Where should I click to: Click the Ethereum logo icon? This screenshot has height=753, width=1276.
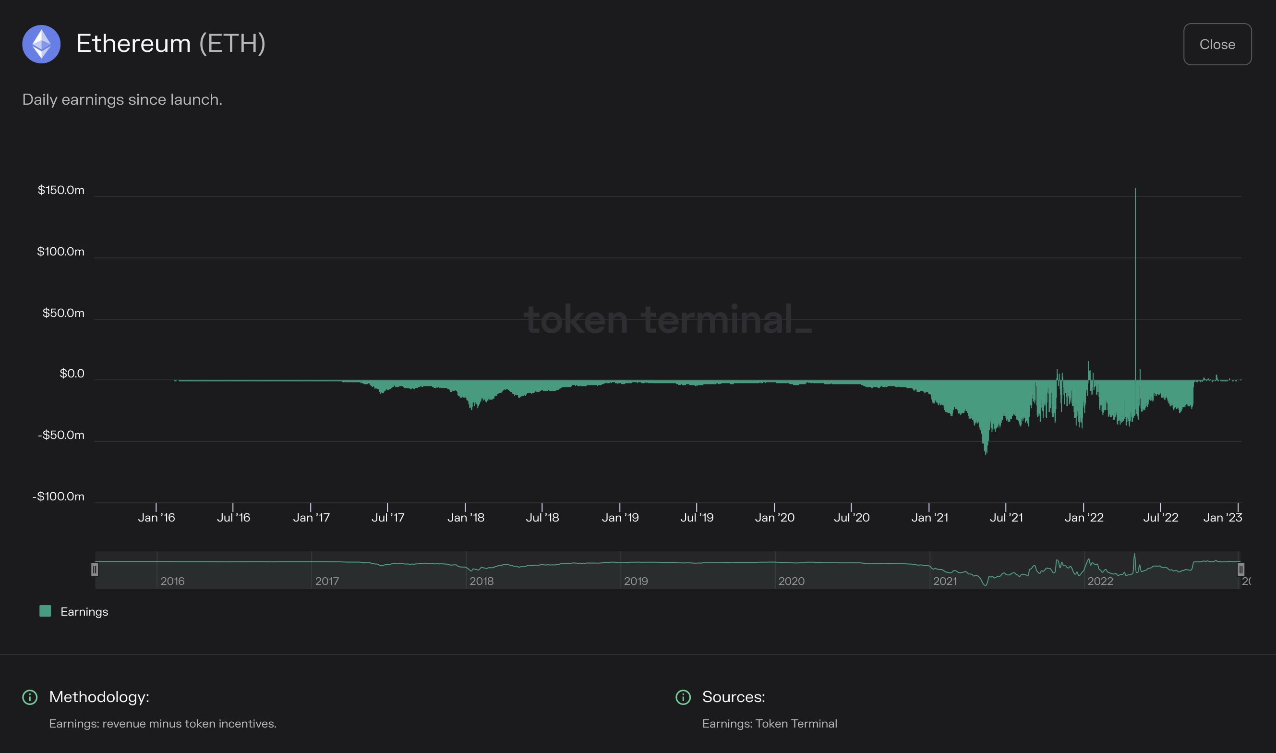(41, 44)
